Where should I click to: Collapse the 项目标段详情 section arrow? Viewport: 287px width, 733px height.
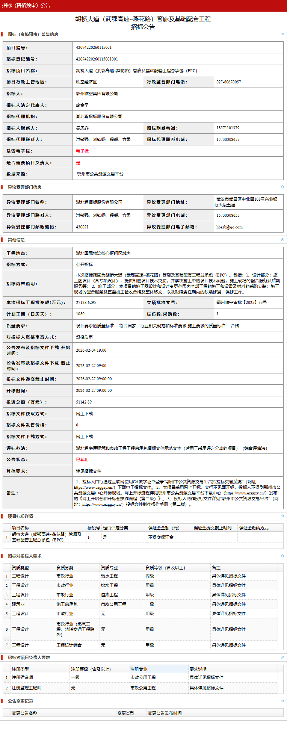click(282, 516)
